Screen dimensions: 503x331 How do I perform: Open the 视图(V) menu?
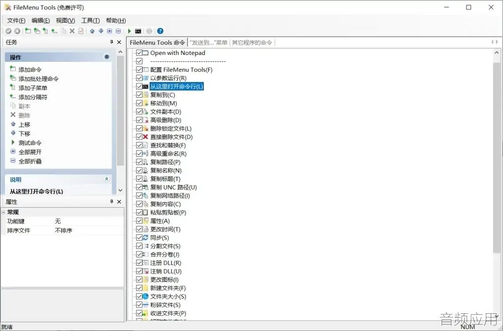pyautogui.click(x=65, y=21)
